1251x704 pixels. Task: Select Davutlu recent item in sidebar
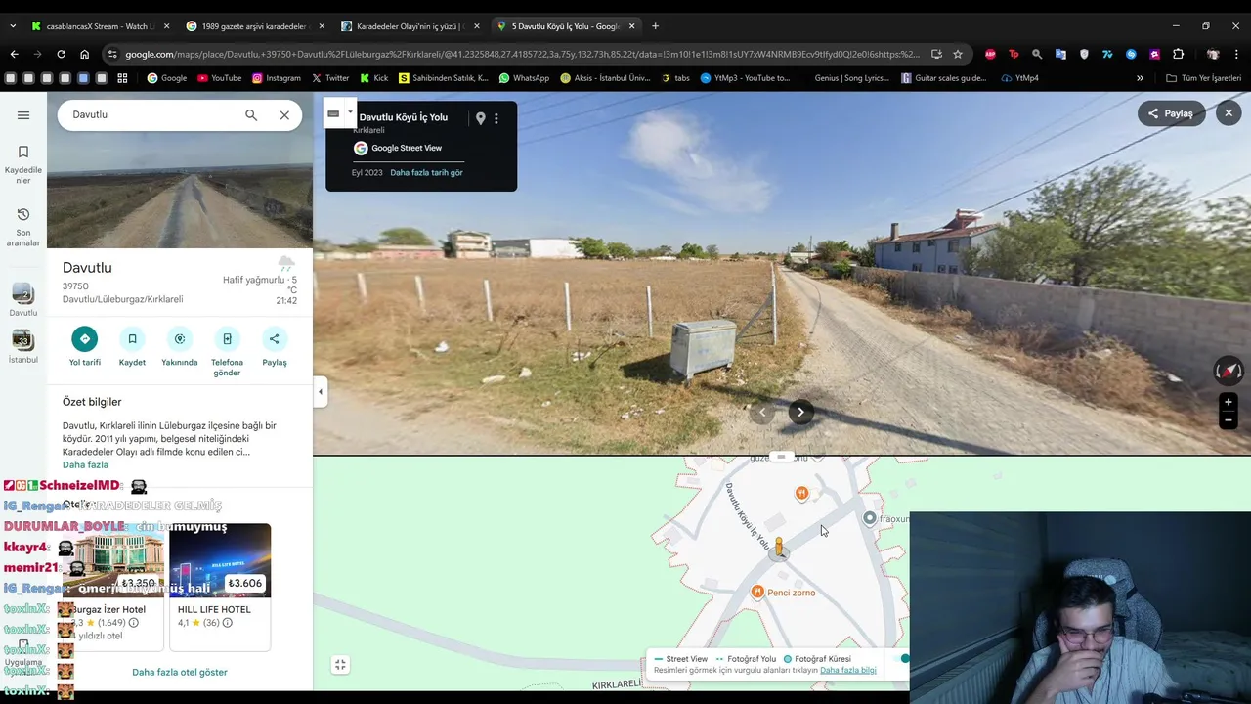coord(23,300)
